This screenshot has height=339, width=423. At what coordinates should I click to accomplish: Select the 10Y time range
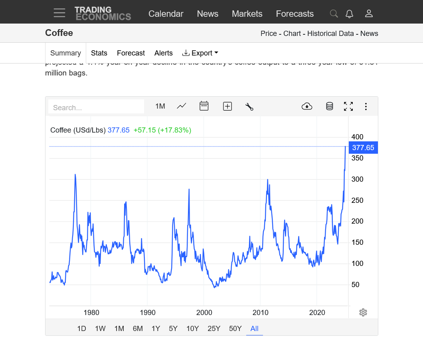click(192, 329)
